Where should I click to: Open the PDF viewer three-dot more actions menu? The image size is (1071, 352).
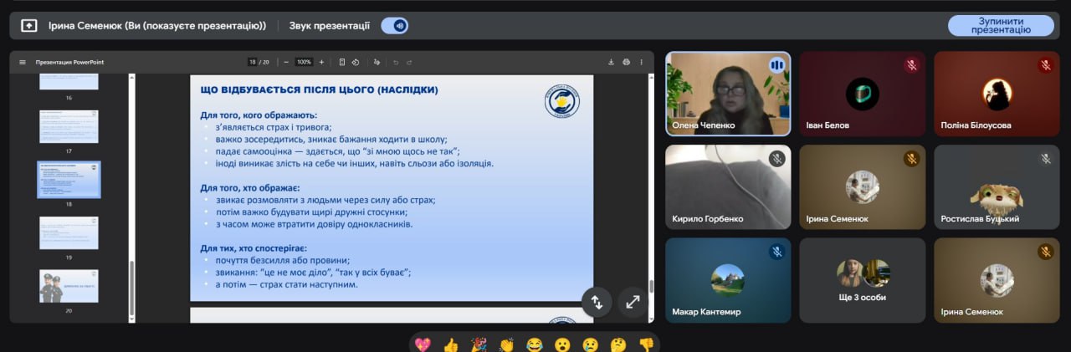(642, 62)
